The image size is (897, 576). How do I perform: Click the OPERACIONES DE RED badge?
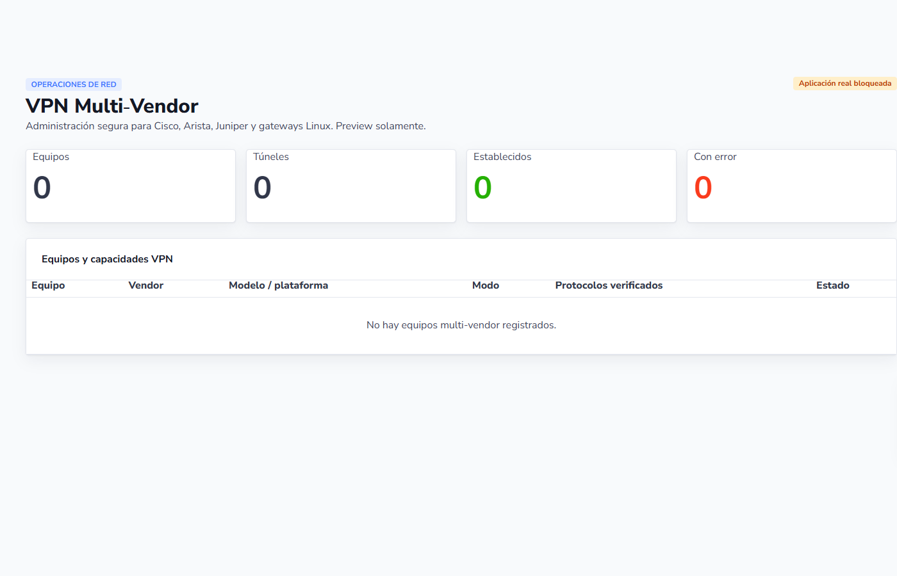coord(74,84)
